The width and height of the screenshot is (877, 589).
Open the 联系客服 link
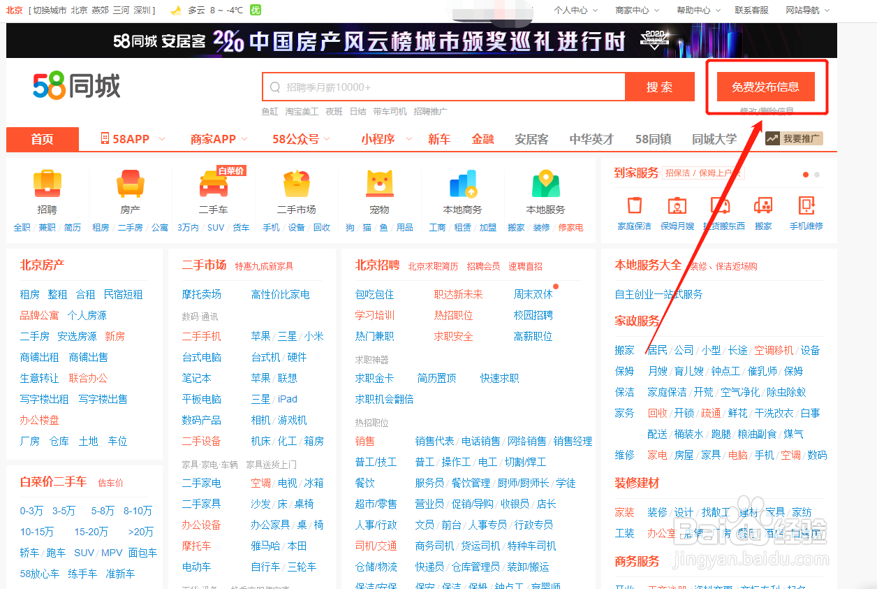[x=751, y=10]
